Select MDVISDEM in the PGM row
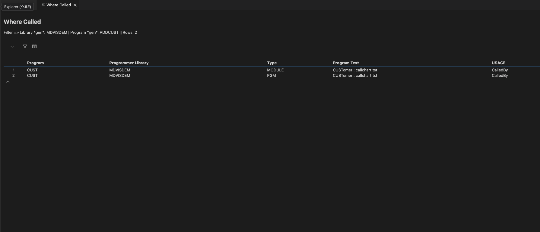This screenshot has height=232, width=540. click(120, 76)
